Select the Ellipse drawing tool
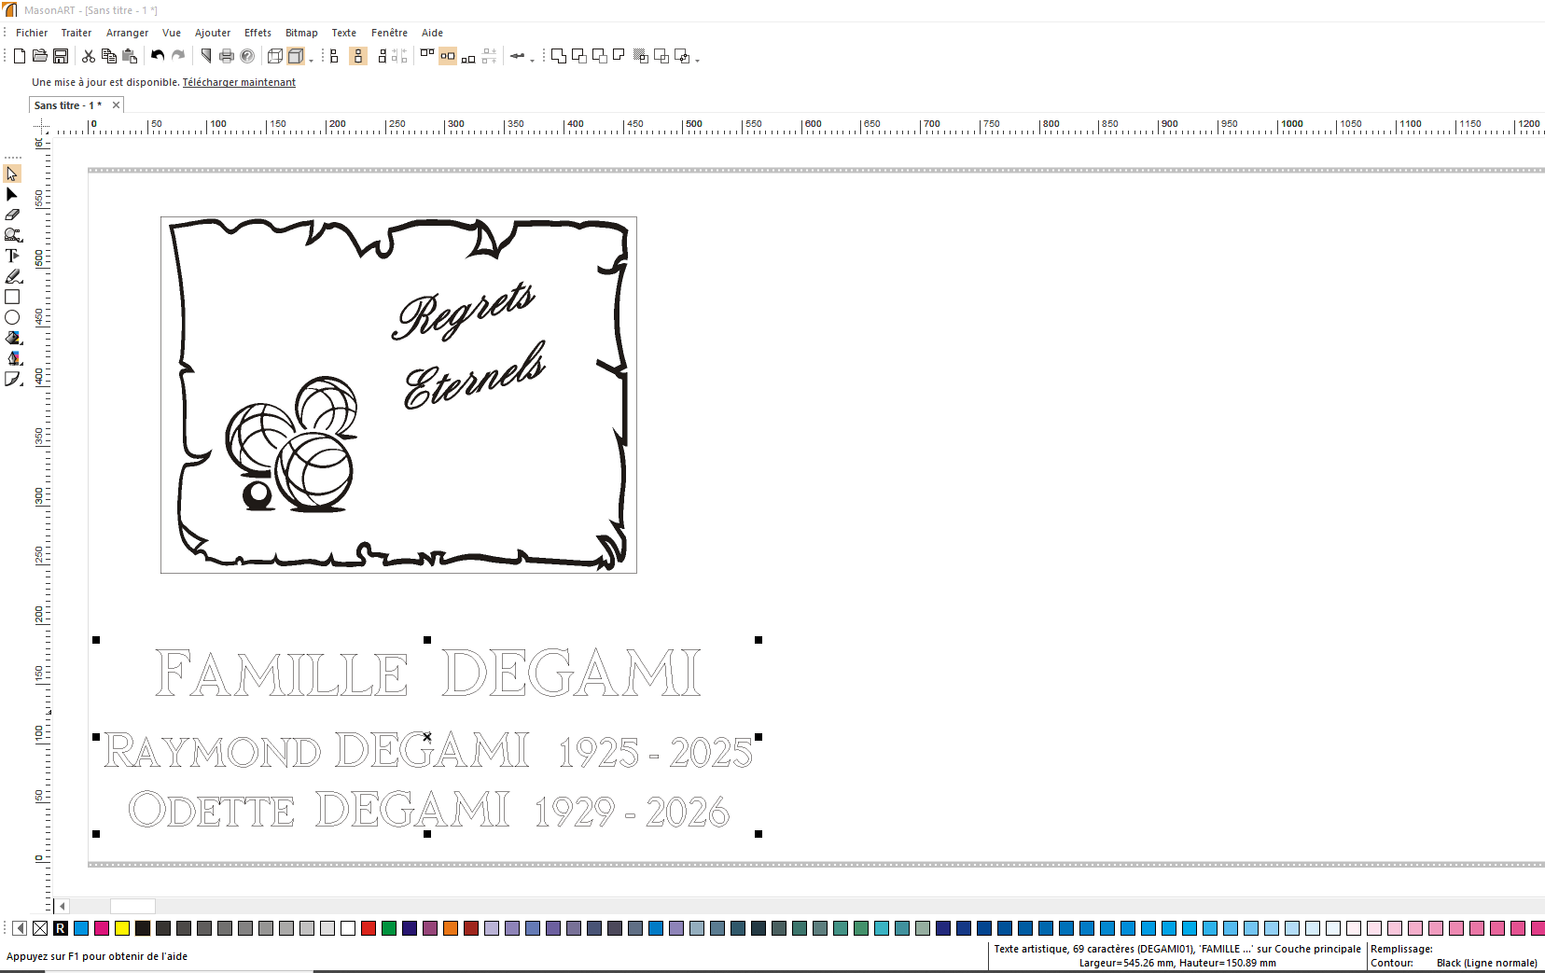 (x=12, y=317)
